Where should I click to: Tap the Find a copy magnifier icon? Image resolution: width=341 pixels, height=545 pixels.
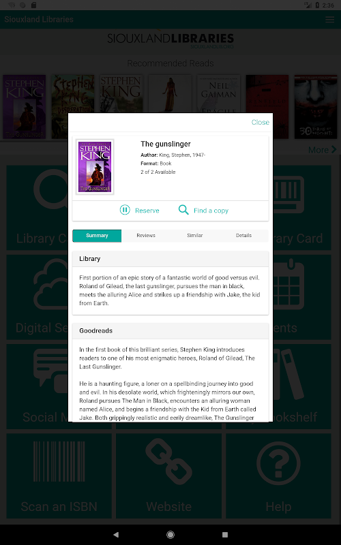[183, 210]
